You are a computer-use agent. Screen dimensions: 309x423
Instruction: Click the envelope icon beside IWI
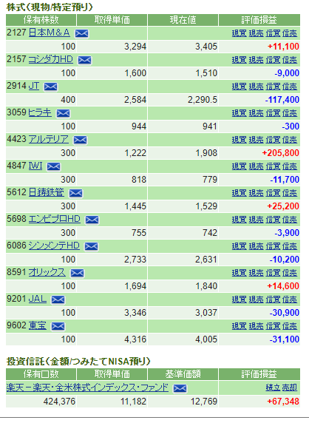pyautogui.click(x=54, y=166)
